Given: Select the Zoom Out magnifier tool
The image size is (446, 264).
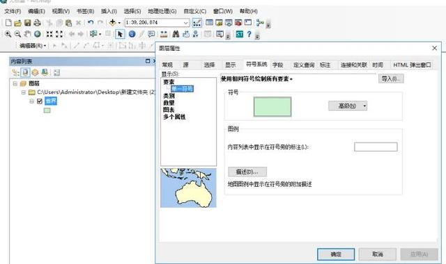Looking at the screenshot, I should coord(17,34).
